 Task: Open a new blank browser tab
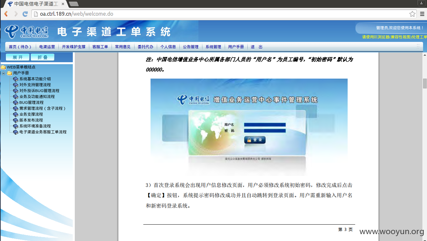(74, 4)
